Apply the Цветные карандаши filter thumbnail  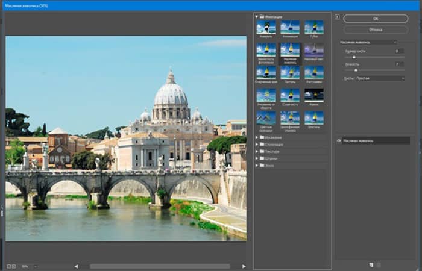[266, 118]
